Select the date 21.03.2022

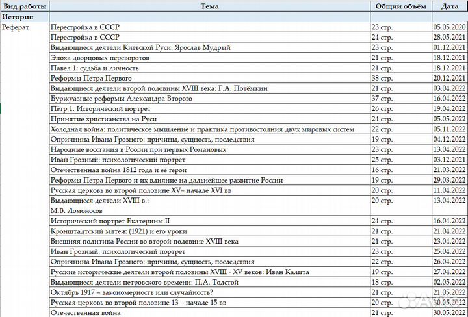450,170
